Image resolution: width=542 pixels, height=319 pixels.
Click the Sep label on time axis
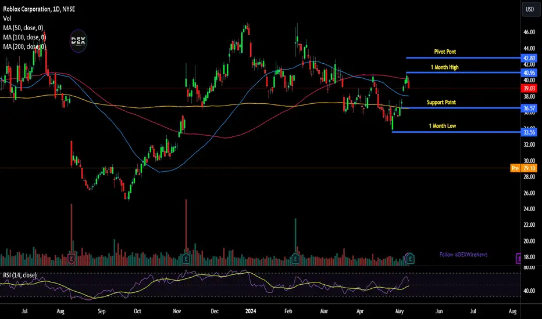tap(101, 311)
